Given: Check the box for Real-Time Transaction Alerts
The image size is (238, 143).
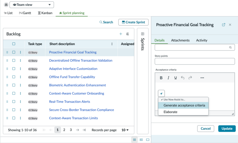Looking at the screenshot, I should 14,102.
